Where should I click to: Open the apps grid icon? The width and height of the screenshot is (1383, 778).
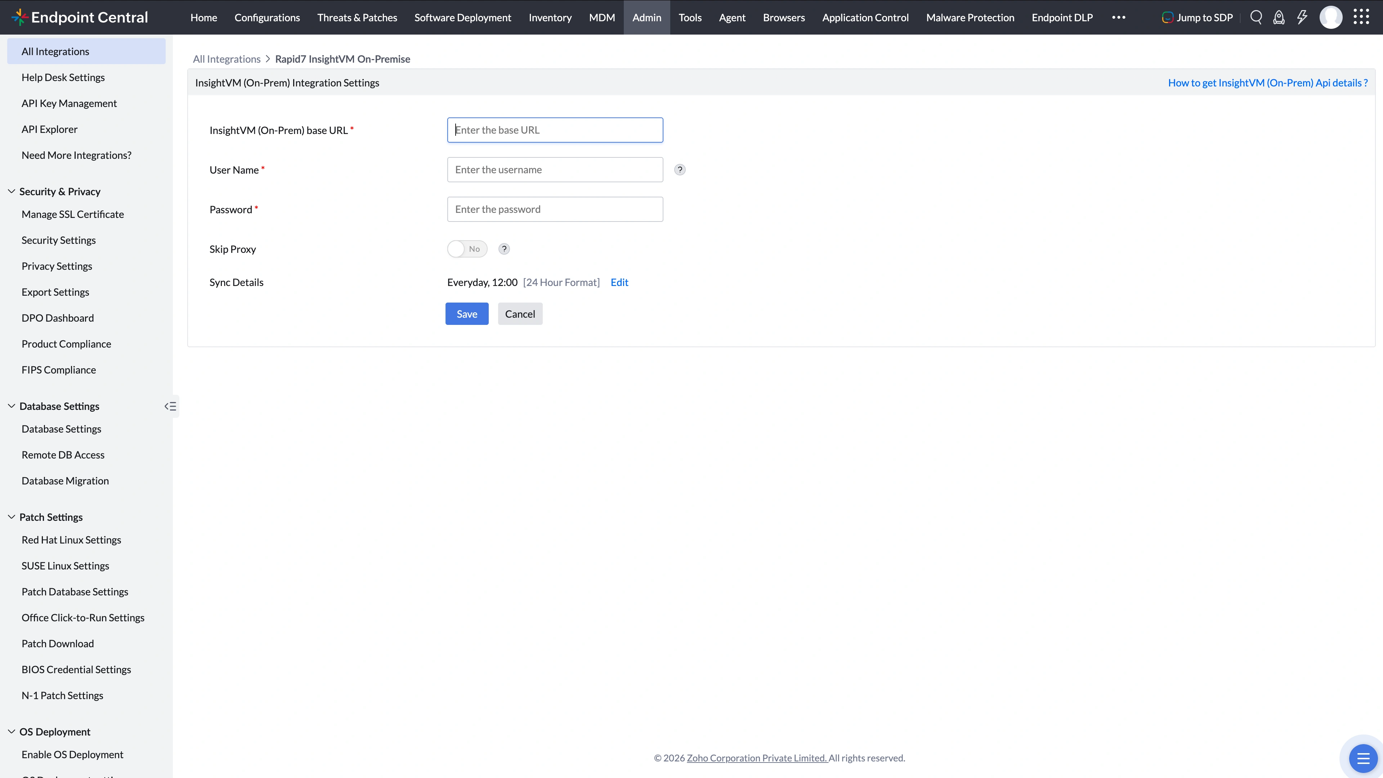1361,17
